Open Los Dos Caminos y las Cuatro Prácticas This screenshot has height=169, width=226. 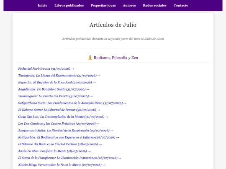[59, 124]
